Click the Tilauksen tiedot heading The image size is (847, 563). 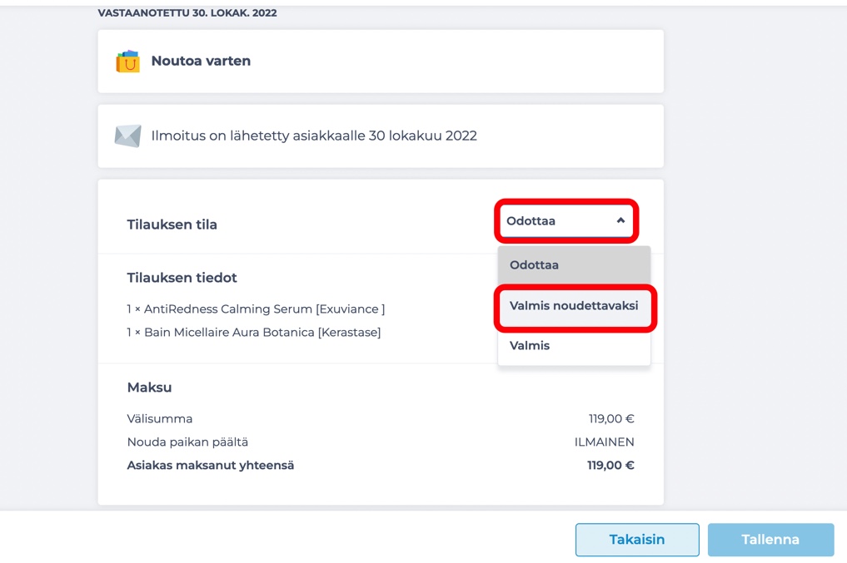(x=182, y=278)
